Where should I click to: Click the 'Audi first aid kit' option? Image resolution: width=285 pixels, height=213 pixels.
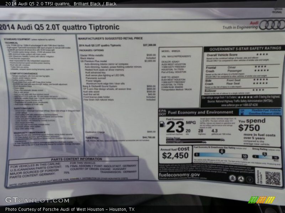(91, 94)
